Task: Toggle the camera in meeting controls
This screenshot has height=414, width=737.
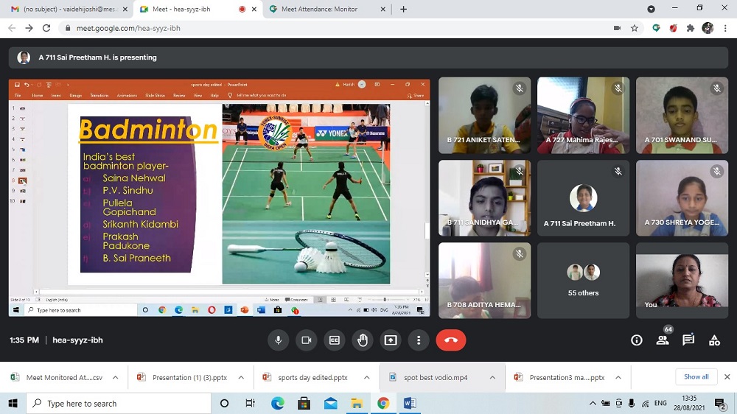Action: pyautogui.click(x=307, y=340)
